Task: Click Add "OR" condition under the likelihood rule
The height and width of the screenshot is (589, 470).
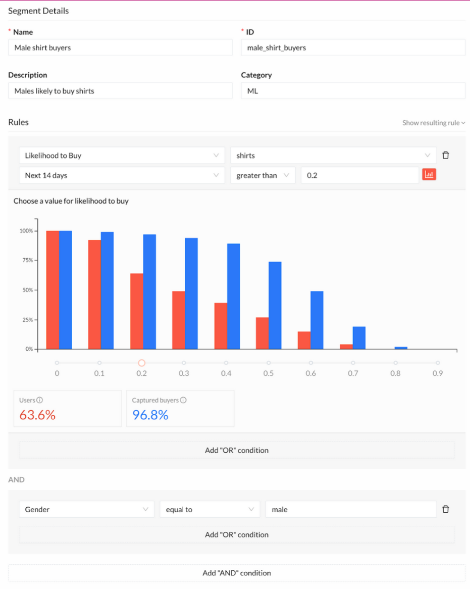Action: (x=236, y=450)
